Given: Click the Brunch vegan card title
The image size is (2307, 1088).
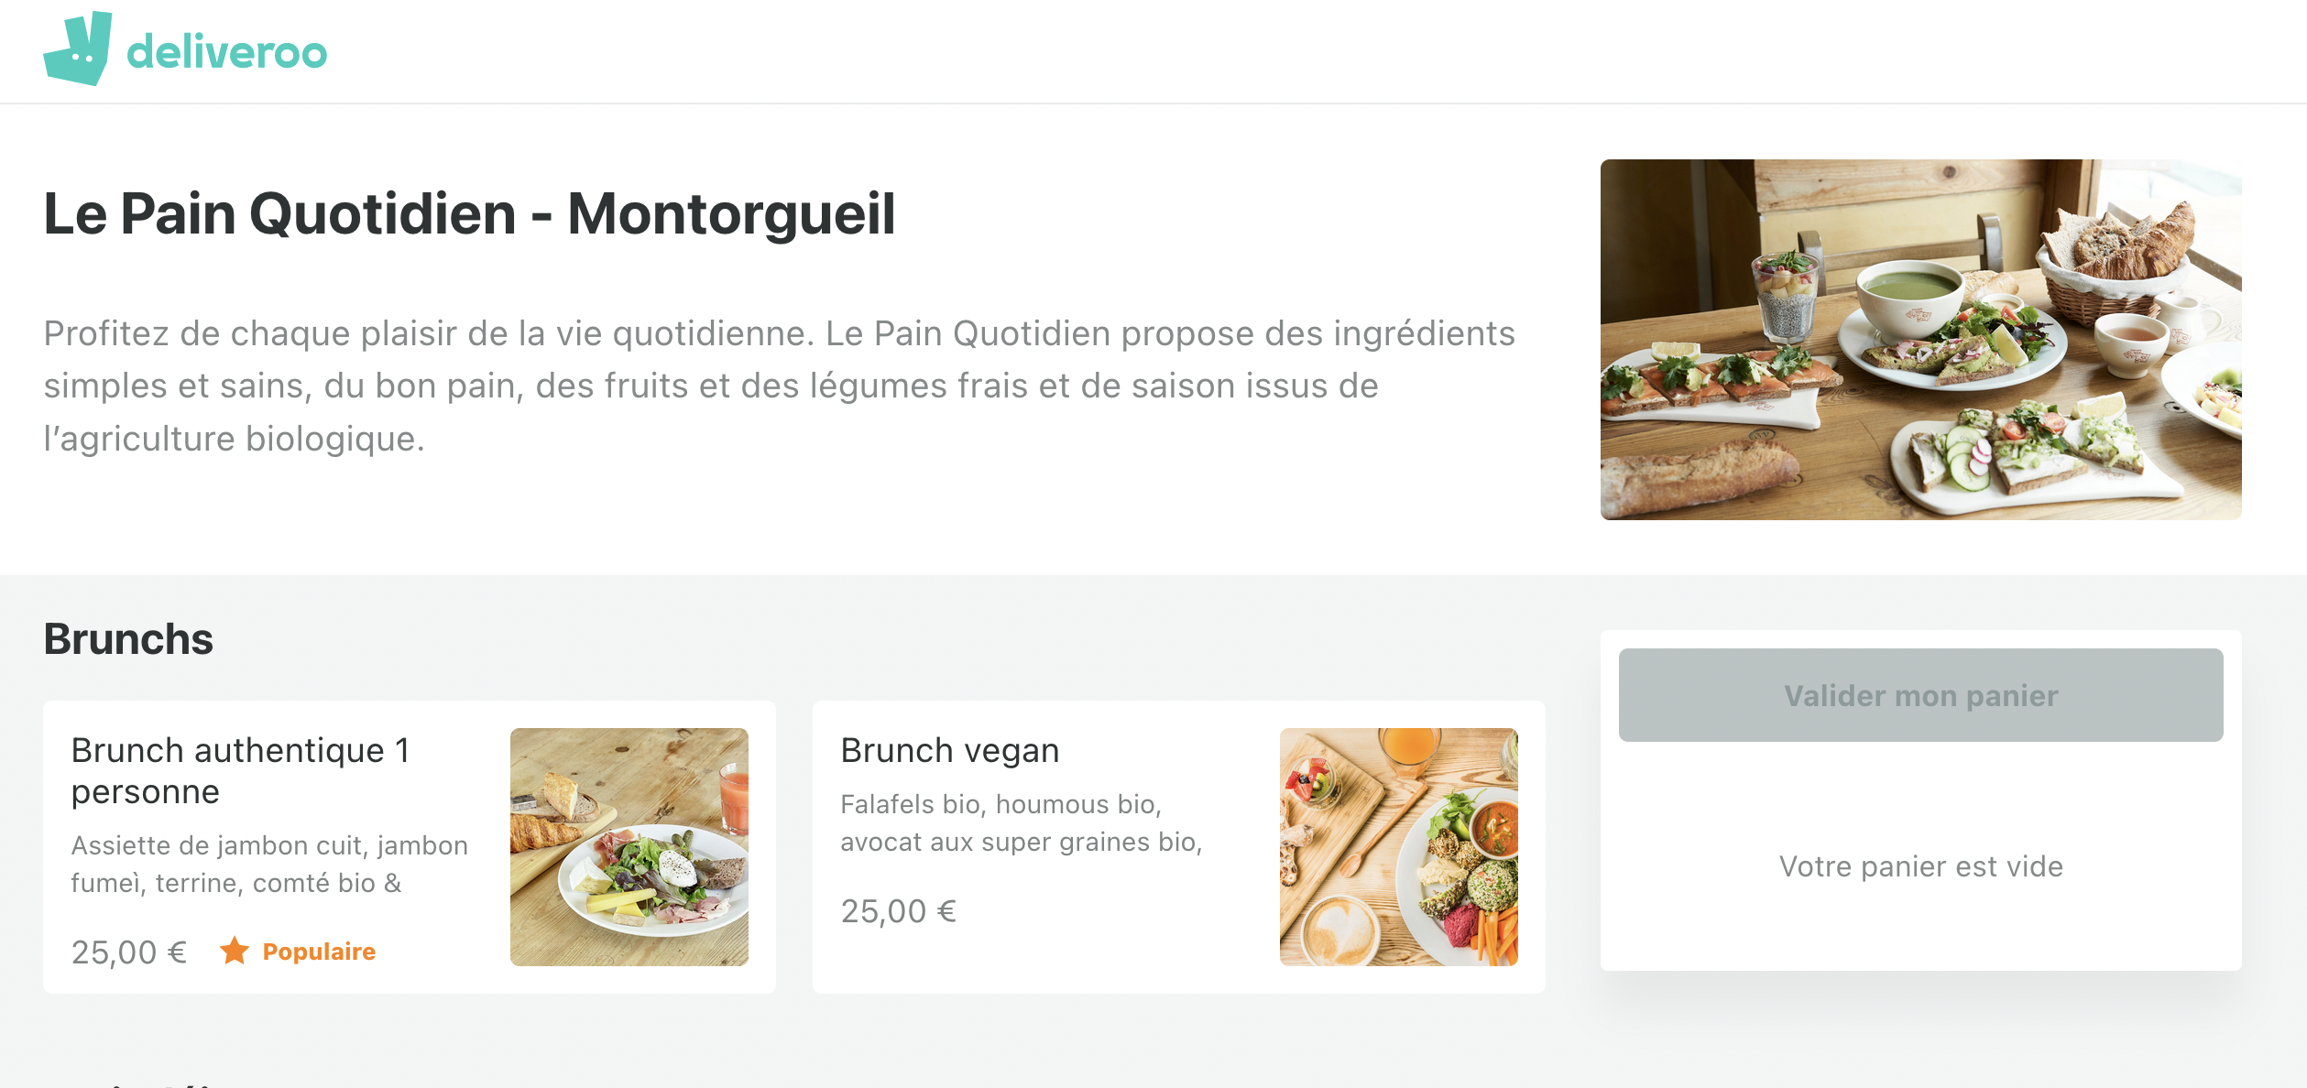Looking at the screenshot, I should (x=949, y=749).
